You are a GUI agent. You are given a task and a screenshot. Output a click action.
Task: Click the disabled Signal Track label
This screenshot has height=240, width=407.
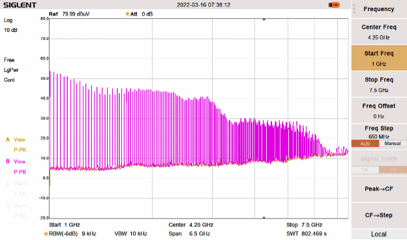(x=379, y=158)
